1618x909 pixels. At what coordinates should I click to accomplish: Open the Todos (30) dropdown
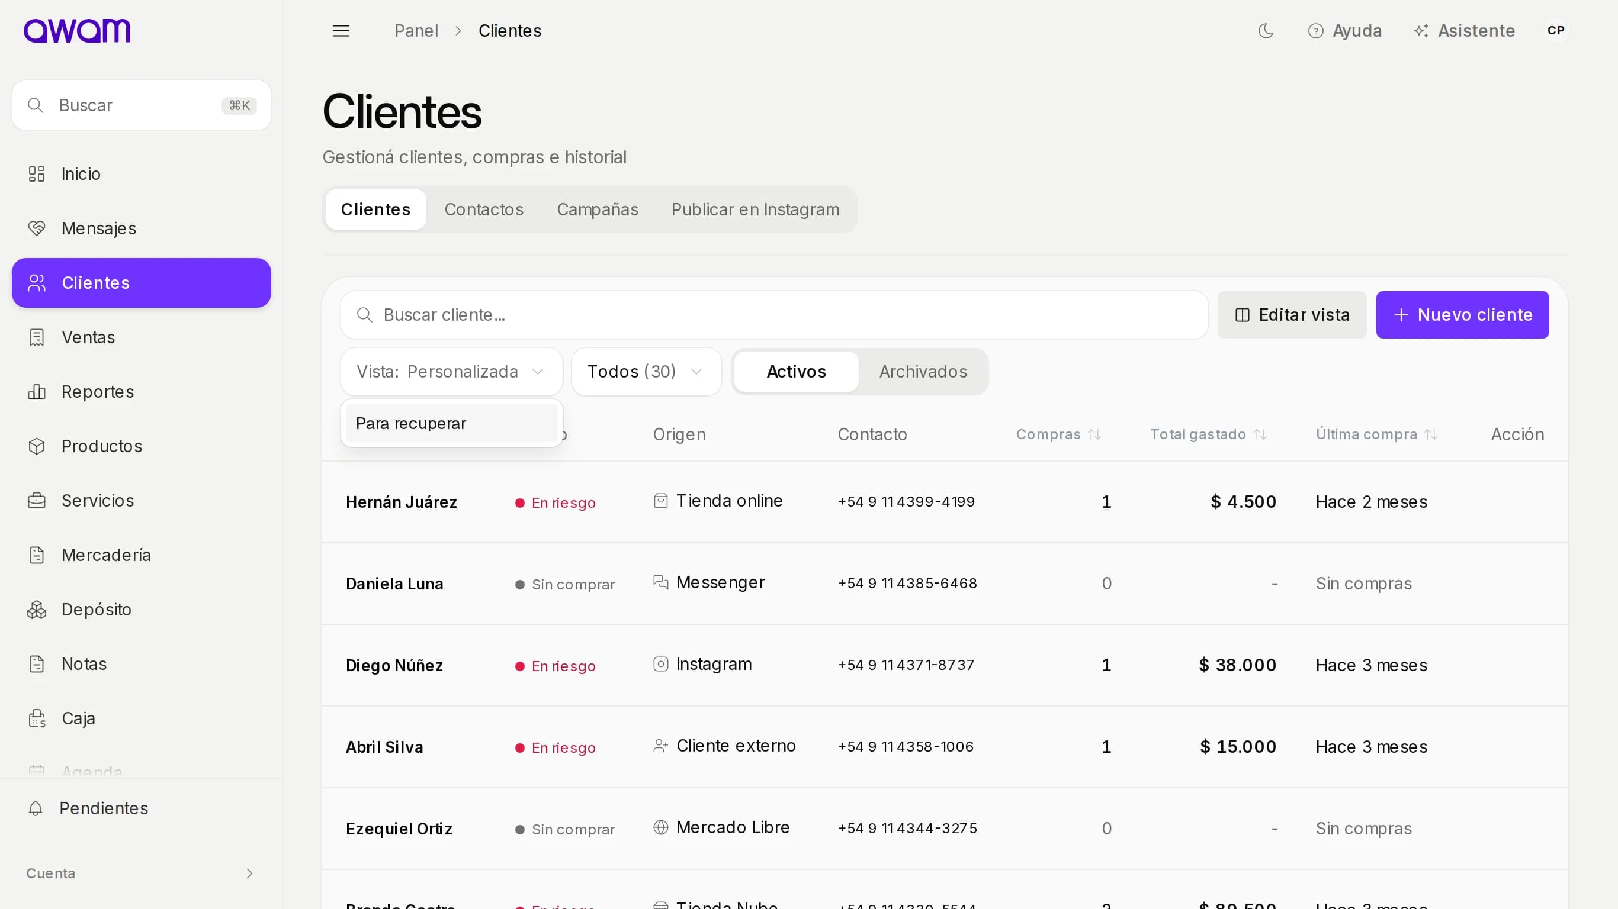coord(646,372)
